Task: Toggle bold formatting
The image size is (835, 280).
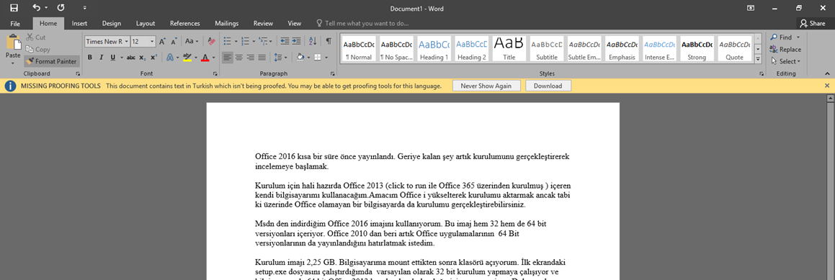Action: (89, 57)
